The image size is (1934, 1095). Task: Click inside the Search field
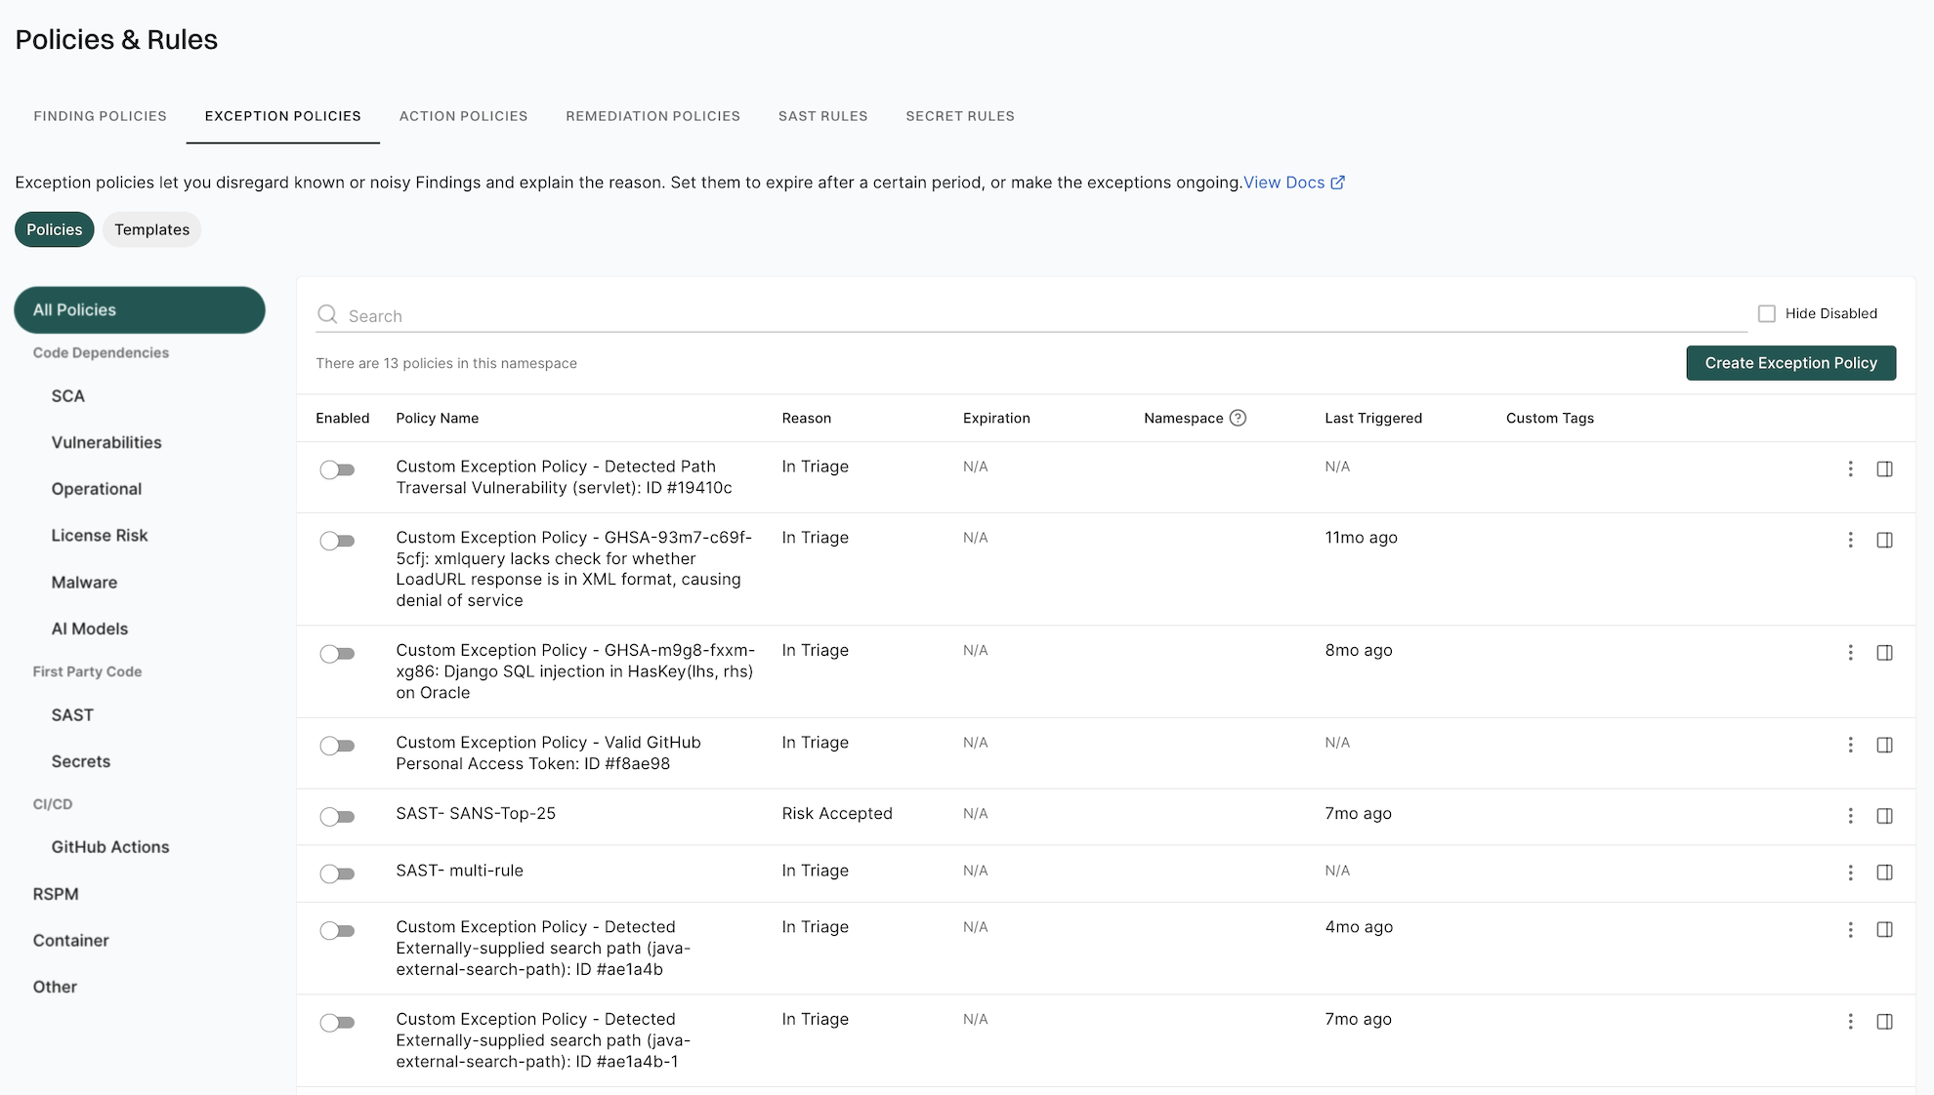pos(684,314)
